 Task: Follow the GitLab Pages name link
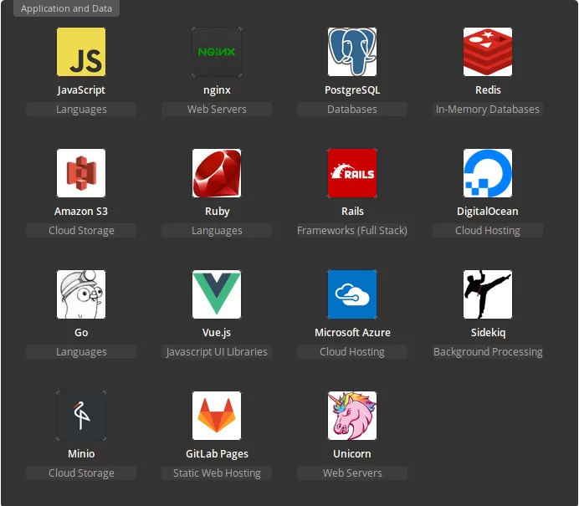click(217, 453)
